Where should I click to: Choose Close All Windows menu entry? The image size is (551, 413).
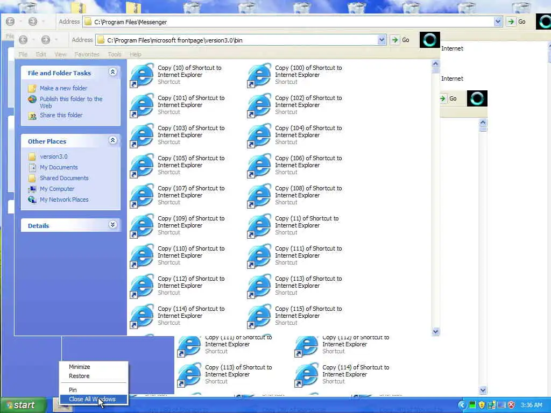tap(94, 400)
